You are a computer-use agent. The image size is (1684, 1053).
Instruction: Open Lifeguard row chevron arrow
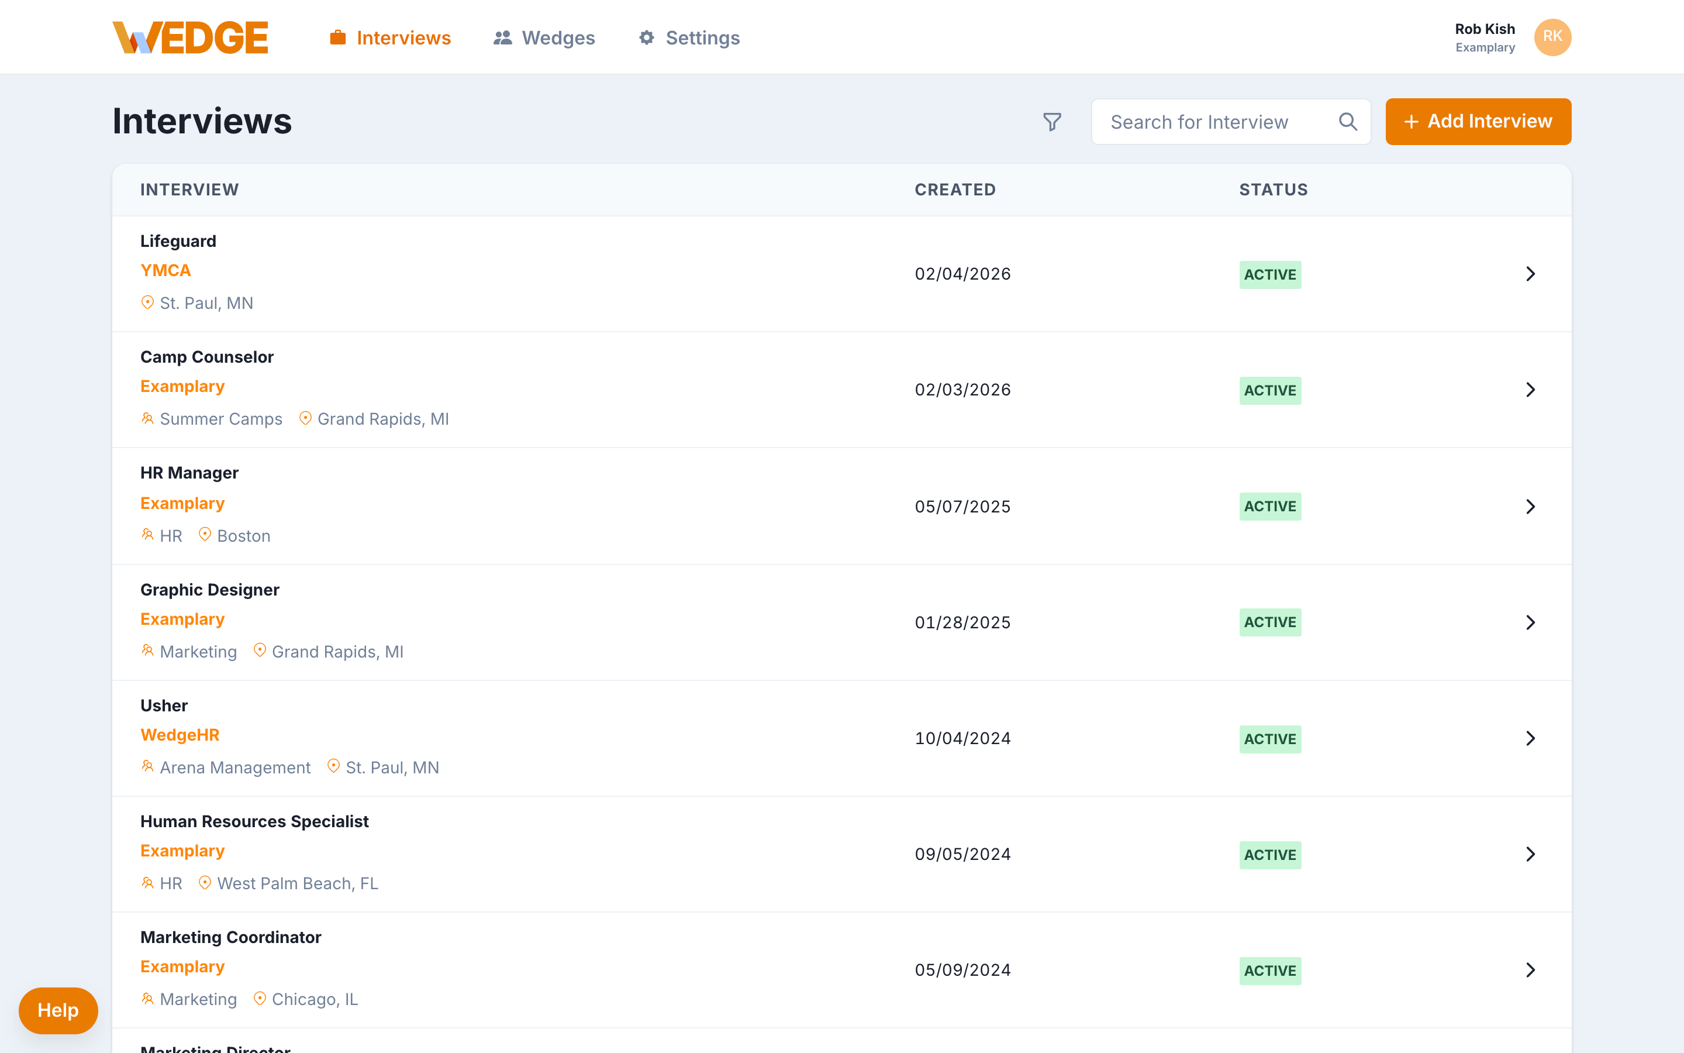point(1530,274)
